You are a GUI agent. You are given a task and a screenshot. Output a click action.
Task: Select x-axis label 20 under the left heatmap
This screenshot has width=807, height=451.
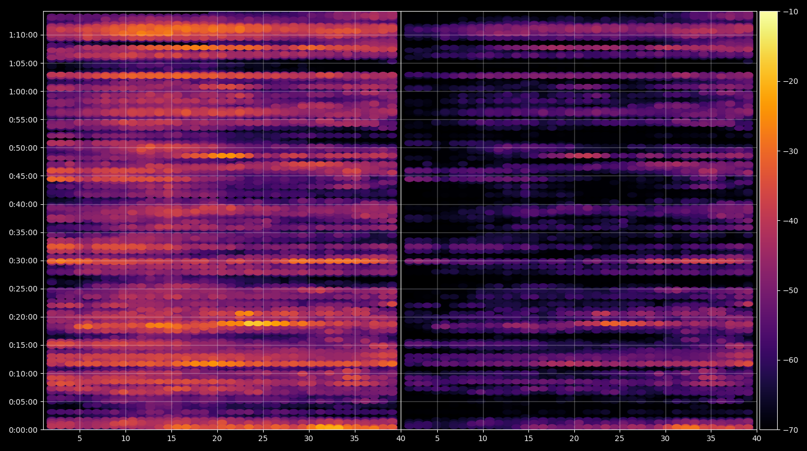[x=217, y=439]
